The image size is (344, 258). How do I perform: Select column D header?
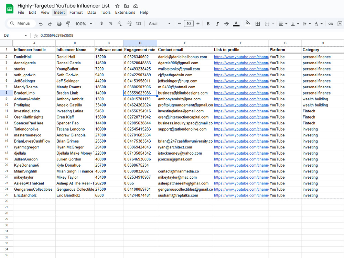[140, 43]
